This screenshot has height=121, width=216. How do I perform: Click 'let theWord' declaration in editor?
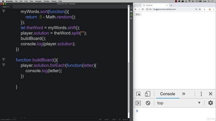click(x=32, y=28)
